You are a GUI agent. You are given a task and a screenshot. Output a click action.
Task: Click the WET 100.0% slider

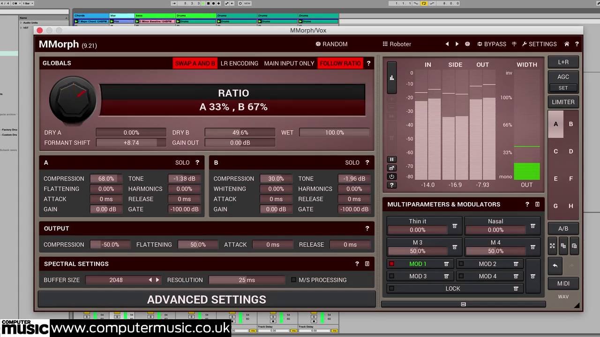pos(334,132)
